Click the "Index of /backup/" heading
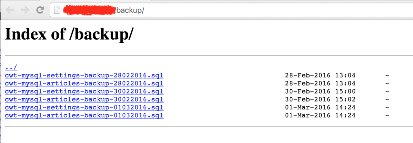Image resolution: width=413 pixels, height=143 pixels. [69, 34]
